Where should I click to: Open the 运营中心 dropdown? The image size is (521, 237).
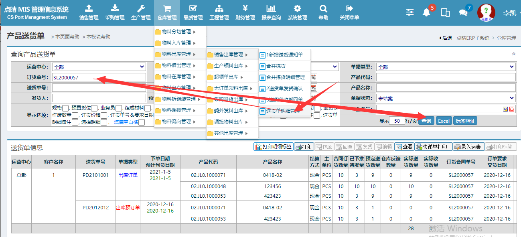click(99, 67)
